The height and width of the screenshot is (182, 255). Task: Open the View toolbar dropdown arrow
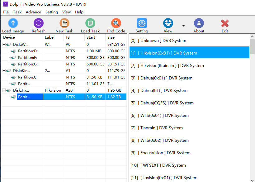[183, 26]
